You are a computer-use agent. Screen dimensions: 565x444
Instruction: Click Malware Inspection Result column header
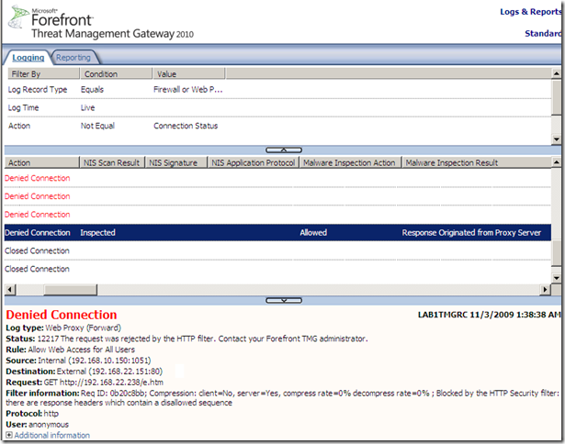477,162
